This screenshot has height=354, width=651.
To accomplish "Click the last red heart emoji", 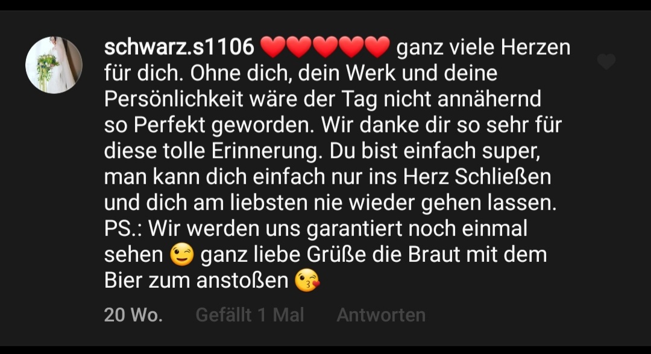I will (377, 47).
